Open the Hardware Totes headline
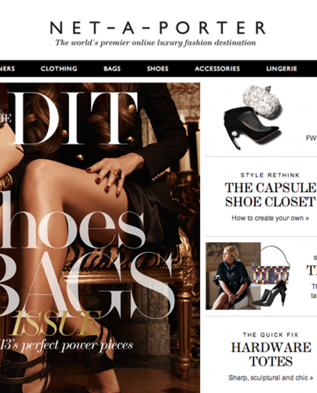Screen dimensions: 317x393 tap(271, 354)
